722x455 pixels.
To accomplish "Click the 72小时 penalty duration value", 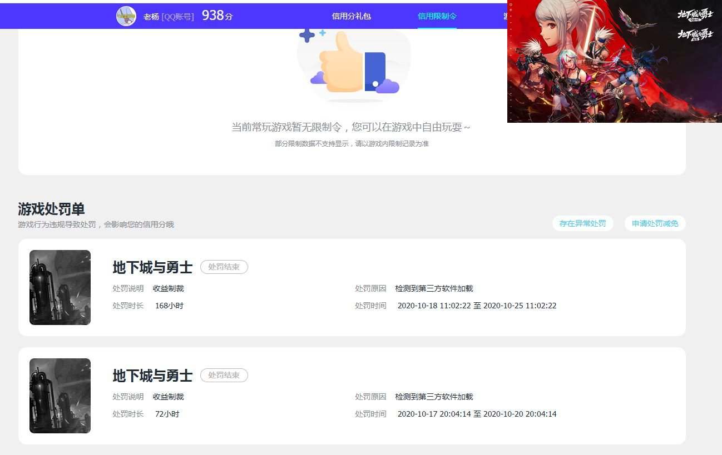I will coord(167,414).
